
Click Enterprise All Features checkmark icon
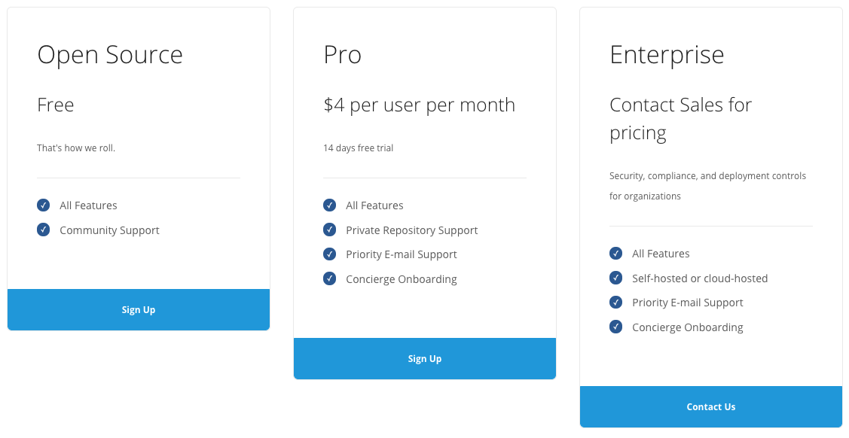(x=615, y=253)
